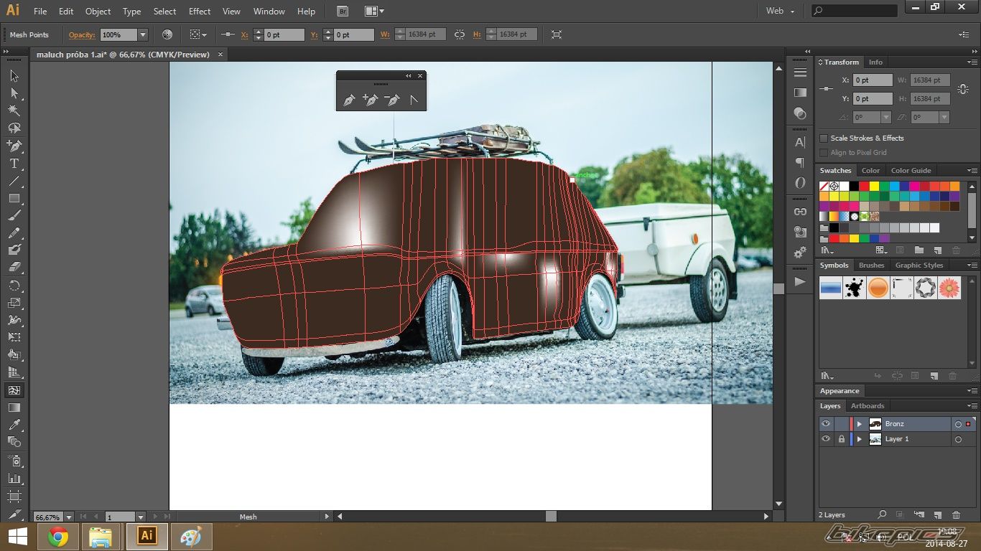Select the None swatch with red slash
The image size is (981, 551).
[x=824, y=187]
